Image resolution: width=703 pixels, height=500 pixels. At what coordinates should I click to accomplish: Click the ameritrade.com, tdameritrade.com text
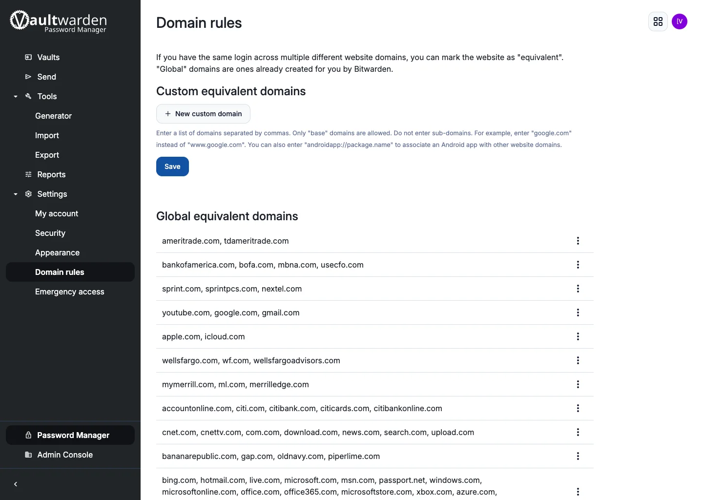point(226,241)
